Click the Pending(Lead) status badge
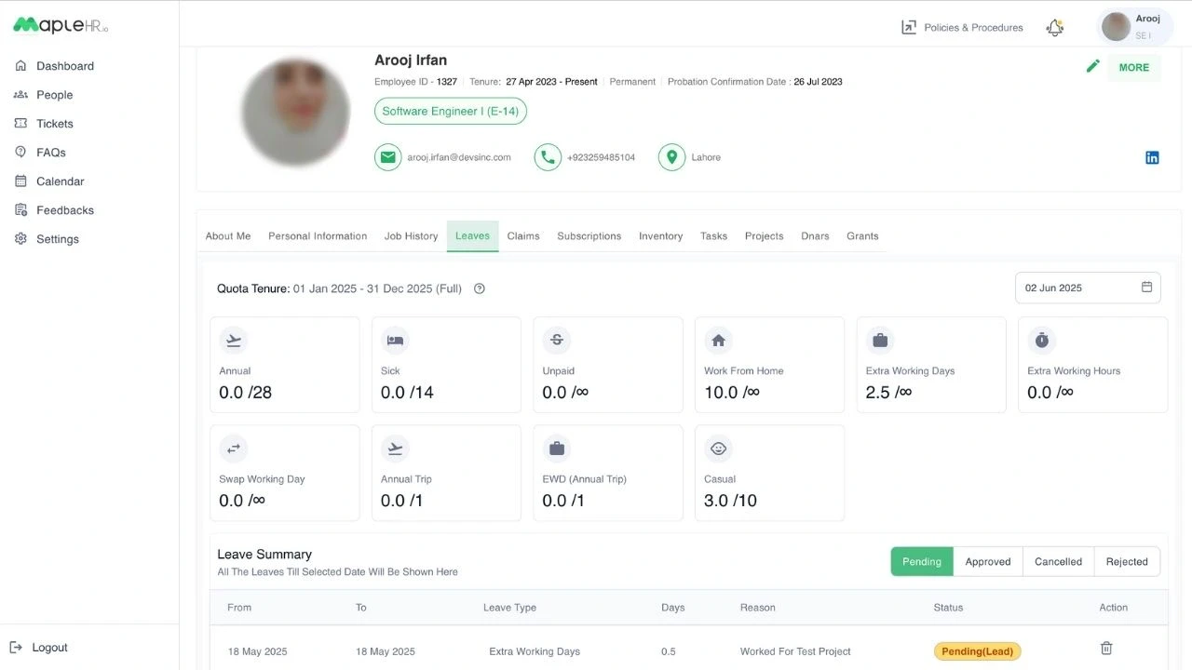Image resolution: width=1192 pixels, height=670 pixels. pos(978,651)
